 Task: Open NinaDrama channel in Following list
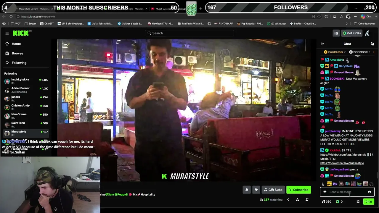point(26,116)
